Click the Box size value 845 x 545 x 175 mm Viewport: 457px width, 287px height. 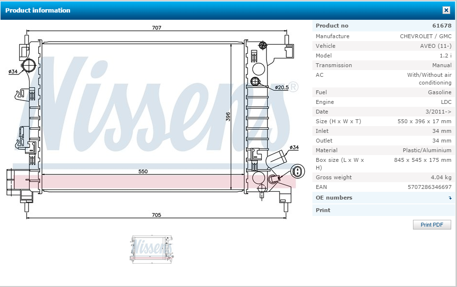(x=423, y=160)
